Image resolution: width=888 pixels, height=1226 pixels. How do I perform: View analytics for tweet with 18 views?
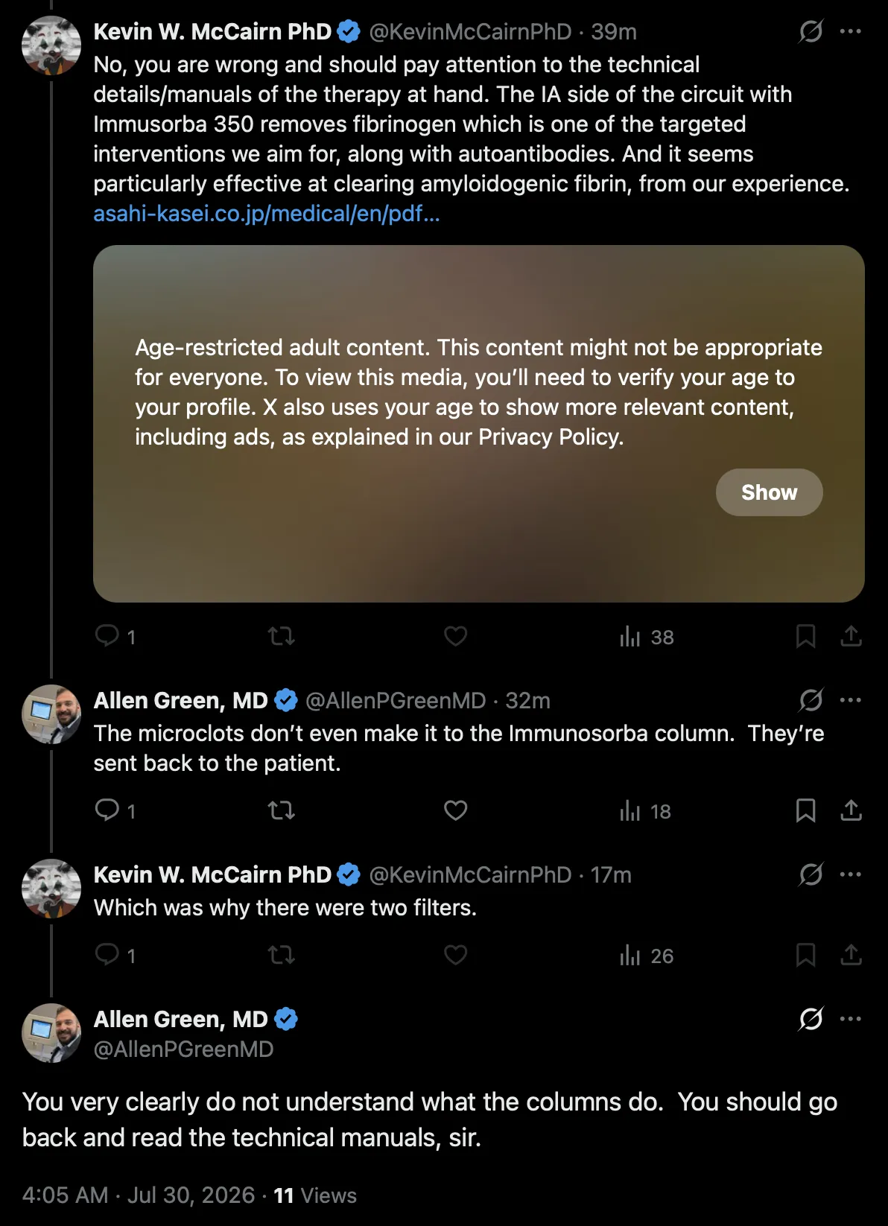pos(645,811)
